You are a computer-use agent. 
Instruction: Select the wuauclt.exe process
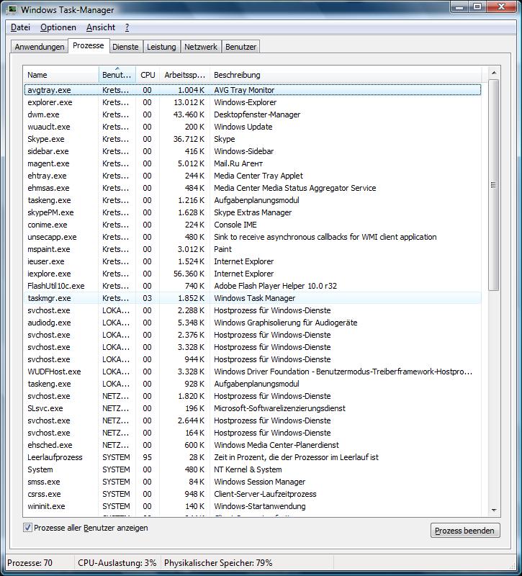point(253,127)
